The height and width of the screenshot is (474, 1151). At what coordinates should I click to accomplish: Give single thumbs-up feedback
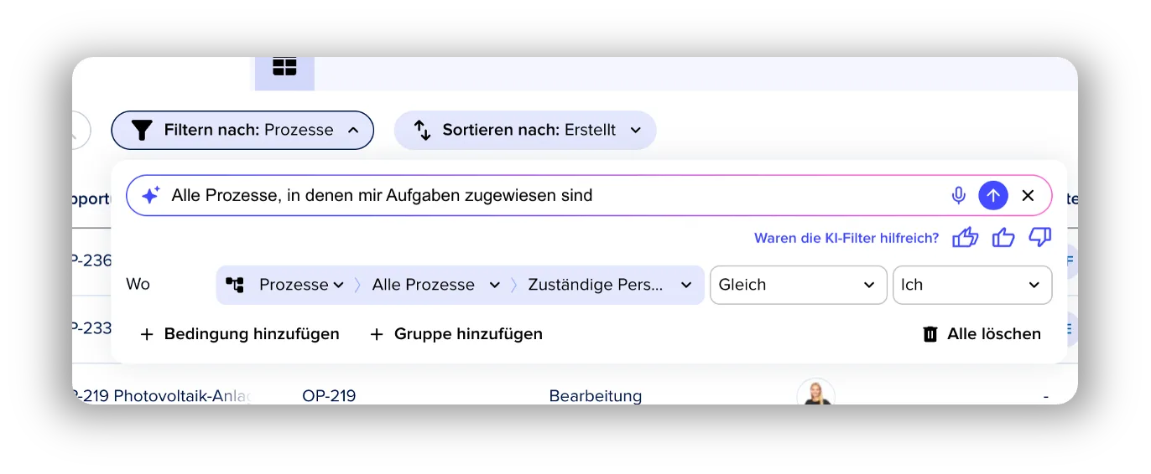pyautogui.click(x=1003, y=238)
